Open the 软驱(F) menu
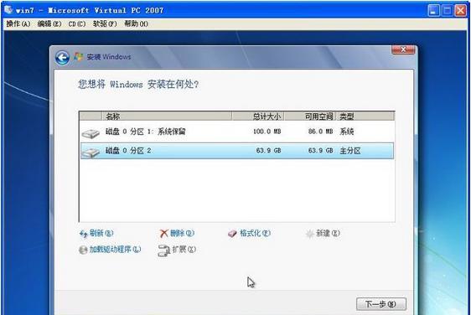The height and width of the screenshot is (315, 471). coord(105,23)
